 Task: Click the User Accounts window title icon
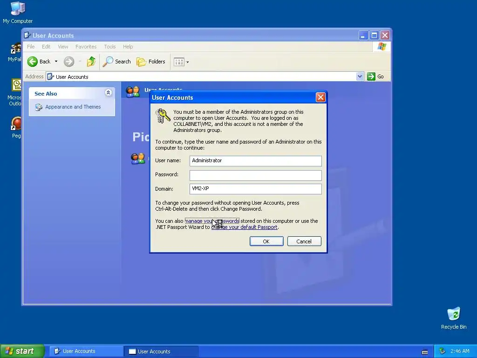pos(27,35)
